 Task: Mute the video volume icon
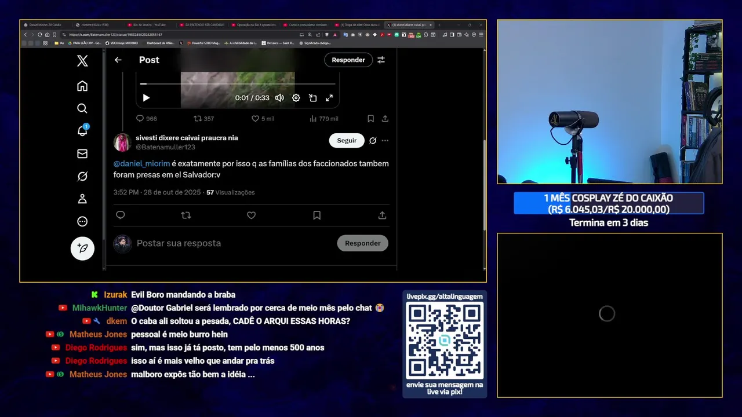click(x=279, y=98)
